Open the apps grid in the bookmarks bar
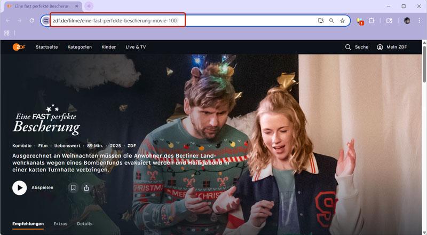 tap(7, 33)
